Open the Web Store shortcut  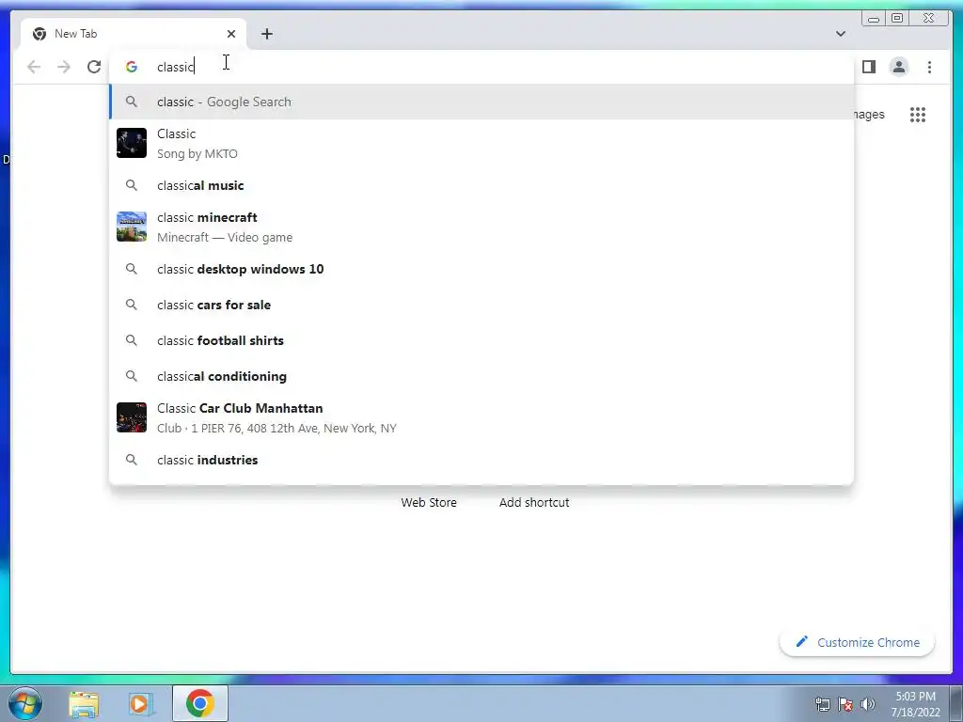429,502
